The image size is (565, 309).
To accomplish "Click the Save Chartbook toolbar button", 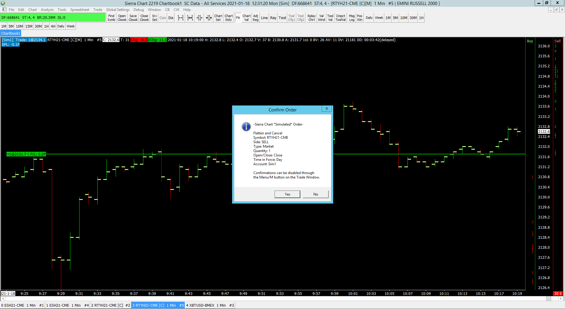I will pyautogui.click(x=133, y=18).
